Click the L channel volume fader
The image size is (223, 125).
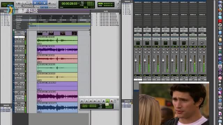(x=136, y=60)
